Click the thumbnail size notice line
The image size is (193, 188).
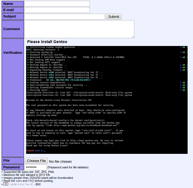pos(38,178)
